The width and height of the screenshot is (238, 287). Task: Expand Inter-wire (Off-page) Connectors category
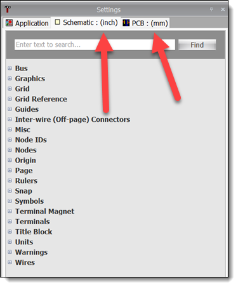[x=10, y=119]
